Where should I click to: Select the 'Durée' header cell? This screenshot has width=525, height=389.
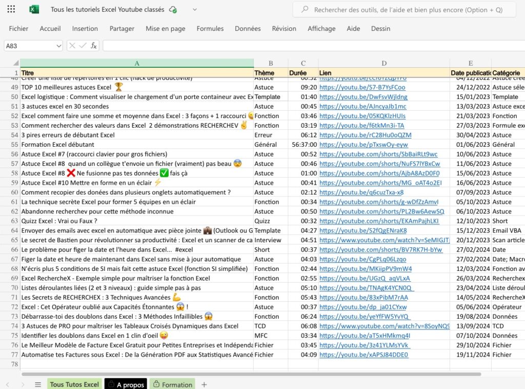pos(303,73)
